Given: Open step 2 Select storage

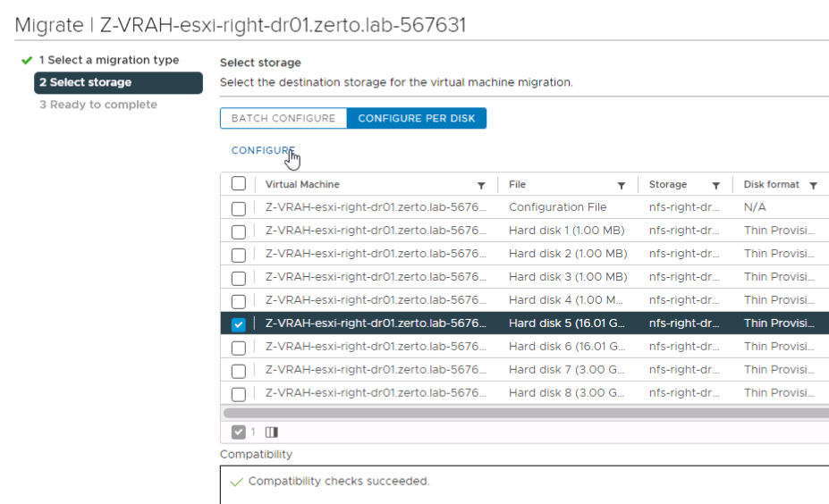Looking at the screenshot, I should pos(85,82).
